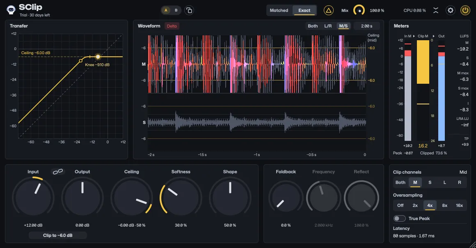
Task: Click the Shape value 50.0 %
Action: pos(230,225)
